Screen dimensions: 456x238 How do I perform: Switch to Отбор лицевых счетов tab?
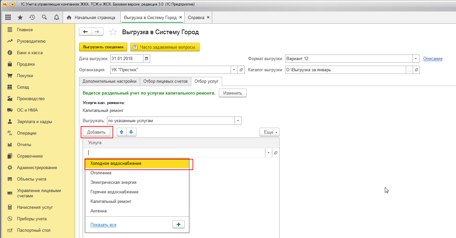[x=166, y=81]
